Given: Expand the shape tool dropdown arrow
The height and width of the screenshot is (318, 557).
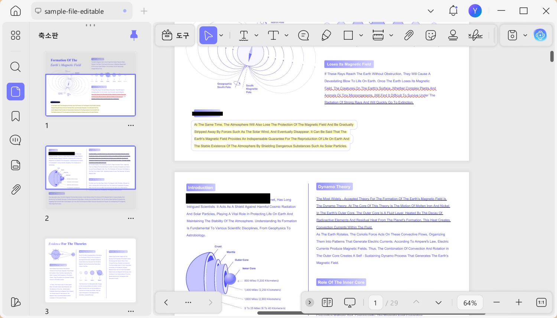Looking at the screenshot, I should point(361,35).
